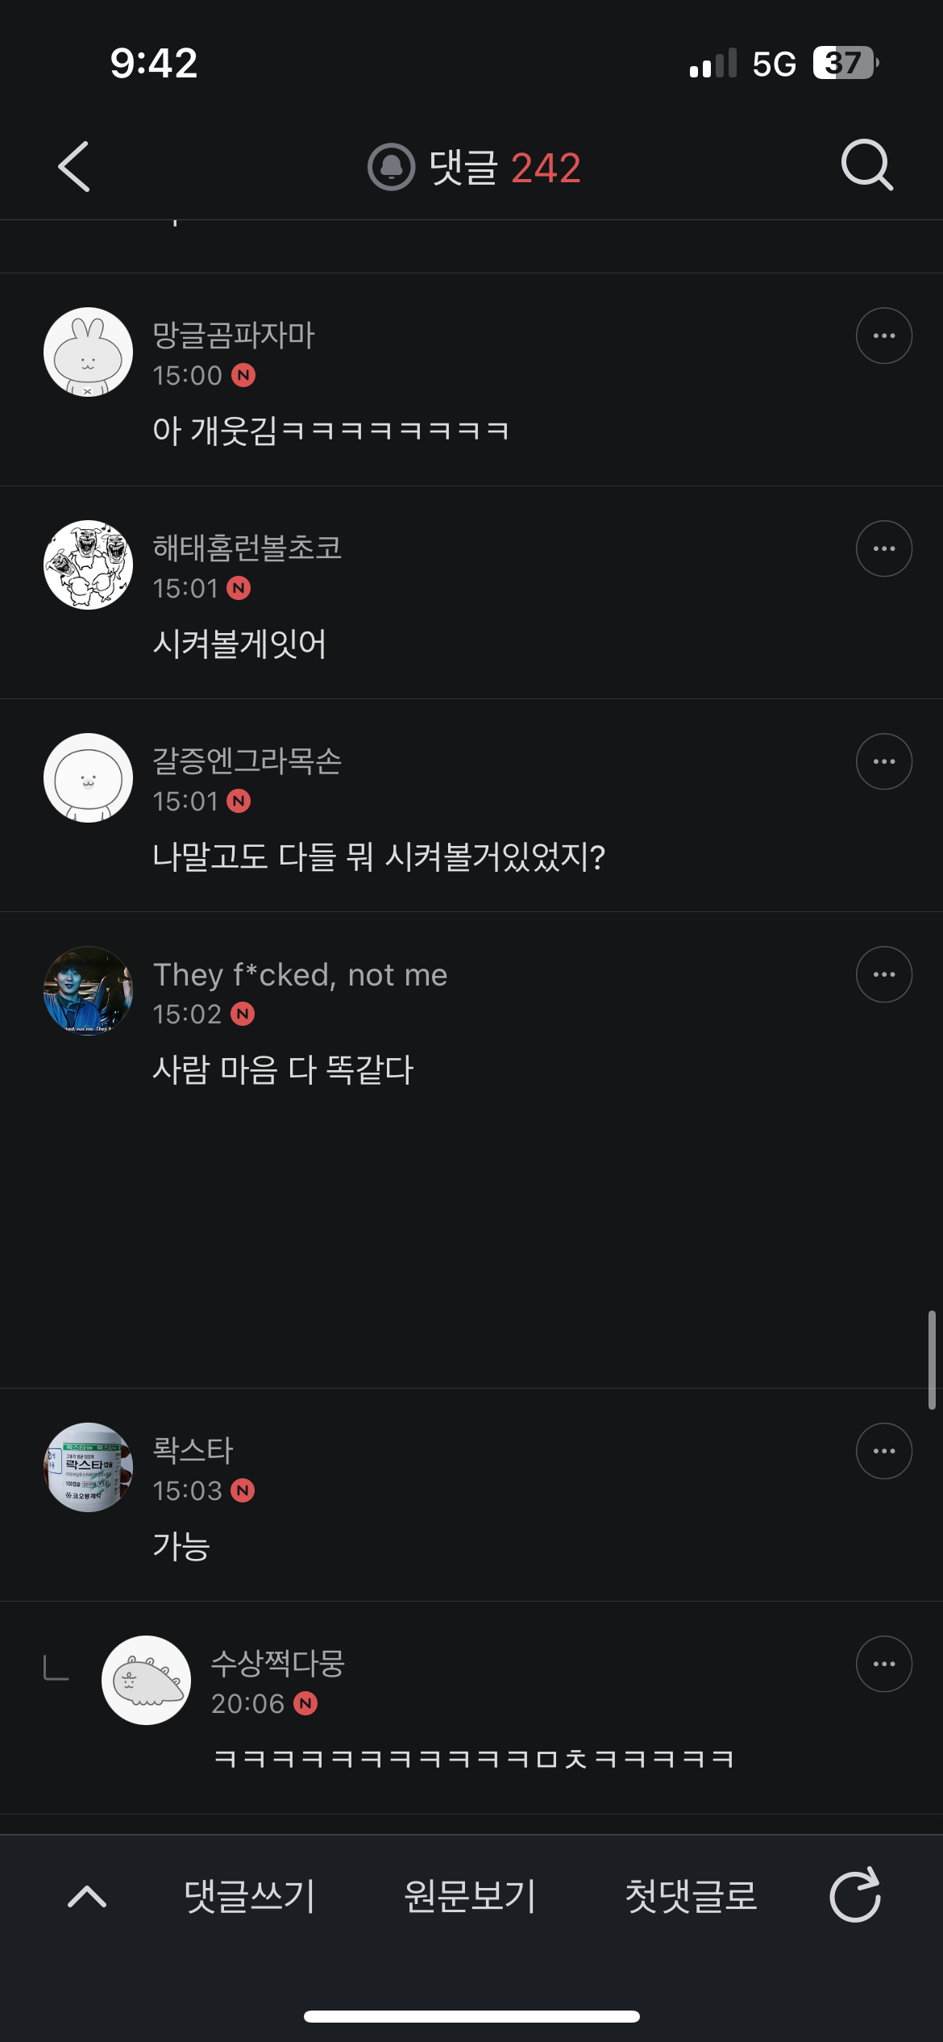Open more options for 롹스타's comment
943x2042 pixels.
(x=883, y=1451)
